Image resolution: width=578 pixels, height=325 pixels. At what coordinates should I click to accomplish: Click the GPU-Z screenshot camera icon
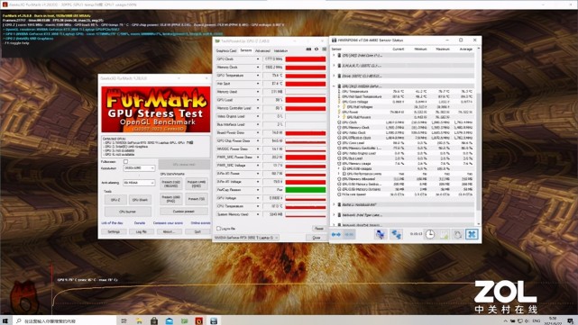pyautogui.click(x=308, y=49)
